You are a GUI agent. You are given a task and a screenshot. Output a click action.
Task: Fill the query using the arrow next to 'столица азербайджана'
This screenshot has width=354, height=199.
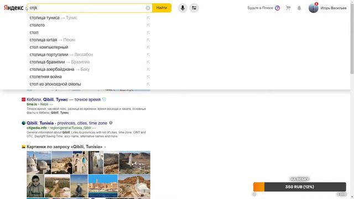pyautogui.click(x=148, y=69)
